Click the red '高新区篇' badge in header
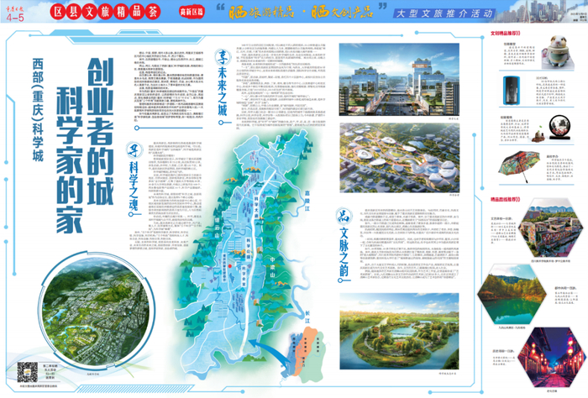 coord(192,12)
